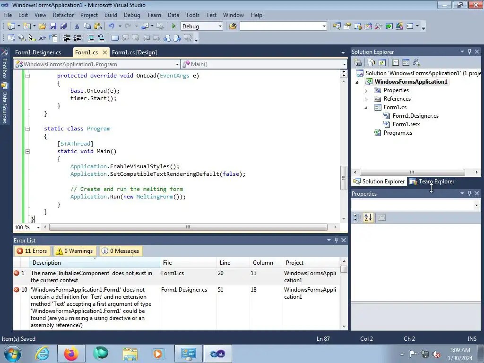Comment out the selected lines icon
This screenshot has height=363, width=484.
(x=91, y=38)
